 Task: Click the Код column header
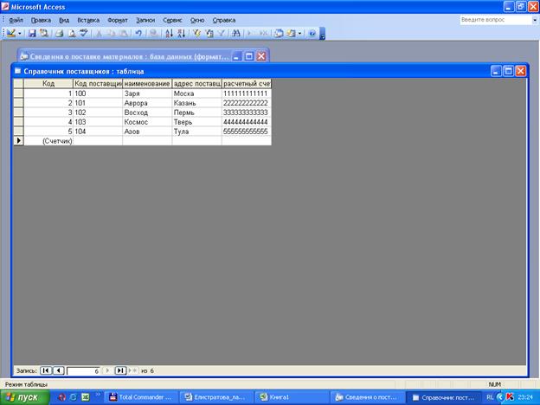point(48,83)
